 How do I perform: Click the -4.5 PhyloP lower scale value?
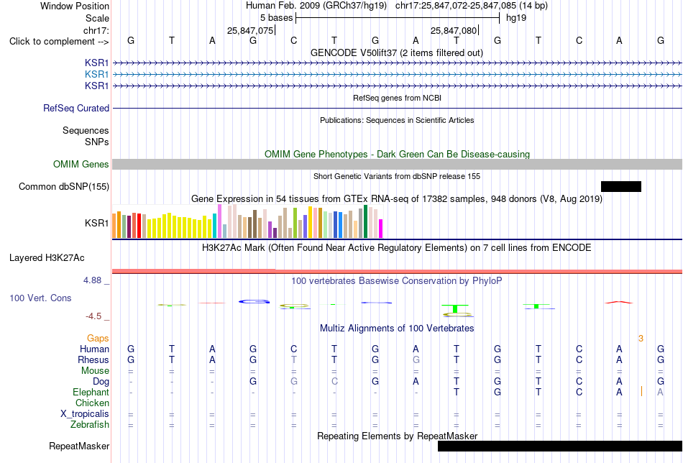tap(93, 316)
